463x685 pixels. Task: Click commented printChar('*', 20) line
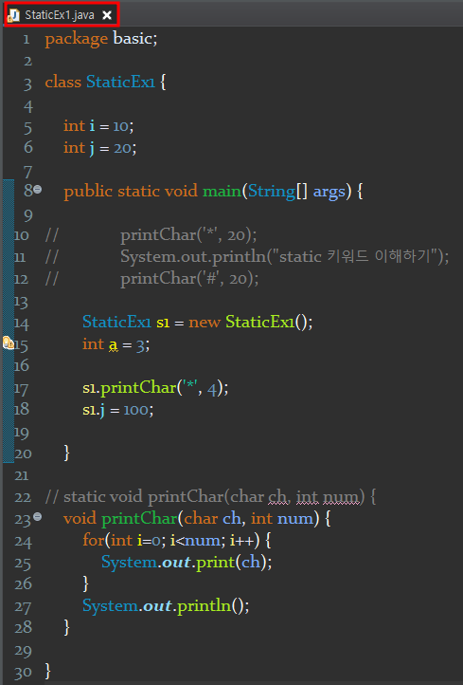point(188,235)
